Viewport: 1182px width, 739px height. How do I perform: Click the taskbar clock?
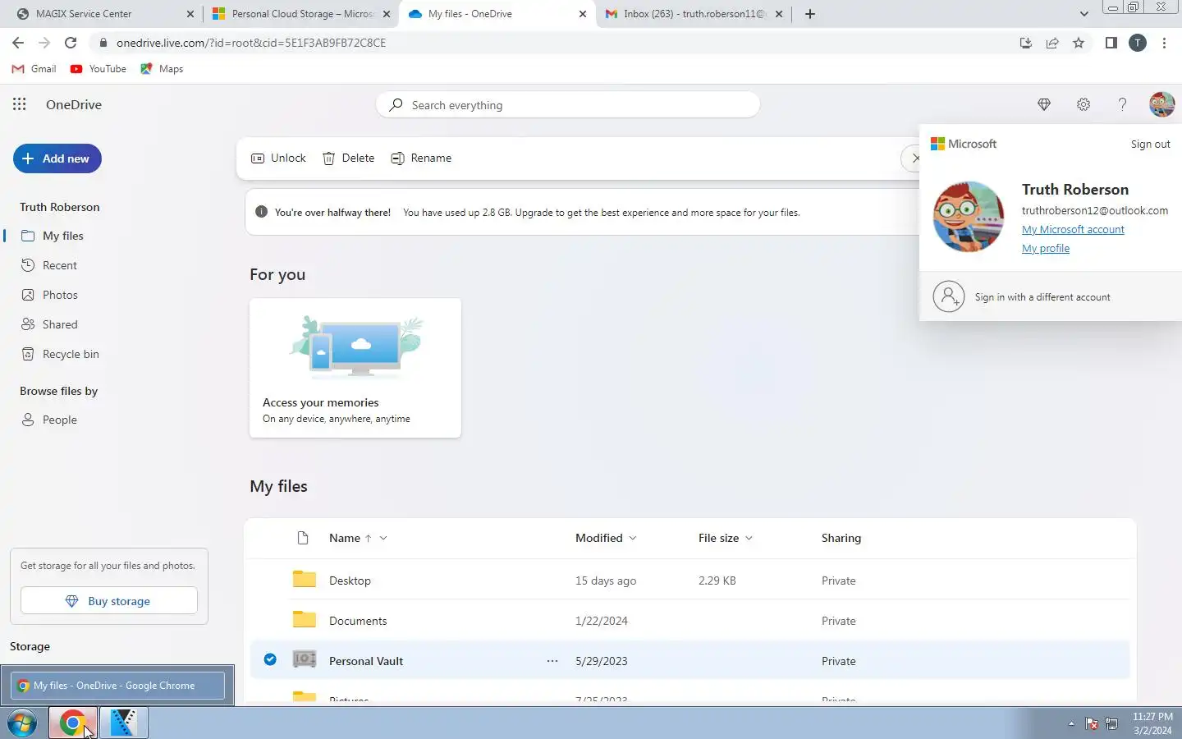pyautogui.click(x=1152, y=723)
